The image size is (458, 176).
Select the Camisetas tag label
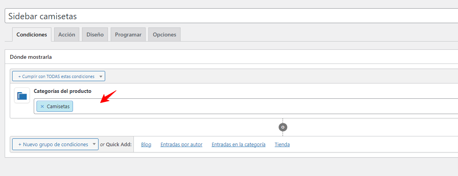click(x=58, y=107)
